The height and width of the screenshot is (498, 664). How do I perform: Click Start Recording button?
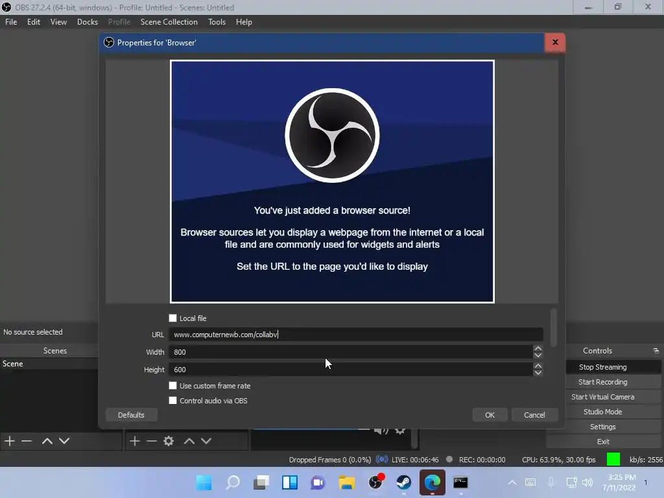click(603, 382)
